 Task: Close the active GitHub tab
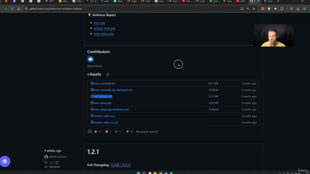[258, 1]
